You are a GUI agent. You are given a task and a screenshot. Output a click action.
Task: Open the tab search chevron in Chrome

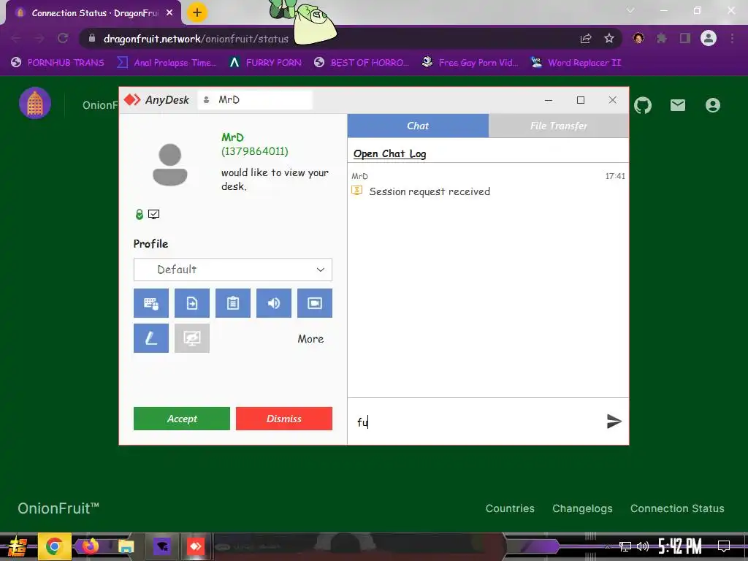(x=630, y=10)
